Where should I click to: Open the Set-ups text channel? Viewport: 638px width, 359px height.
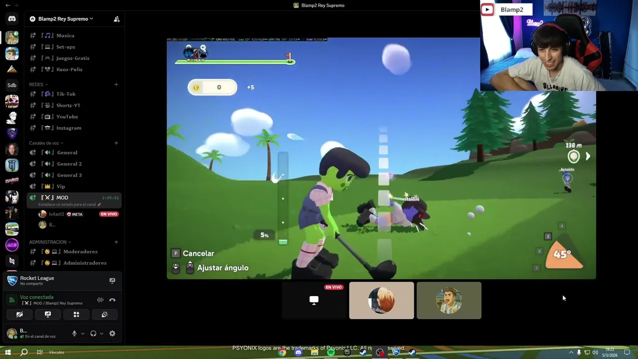click(x=74, y=47)
